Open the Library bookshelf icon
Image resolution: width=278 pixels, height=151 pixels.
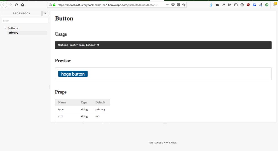pyautogui.click(x=230, y=5)
